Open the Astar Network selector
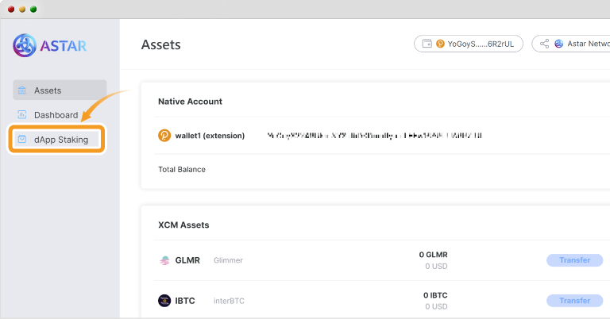This screenshot has height=319, width=610. (571, 44)
